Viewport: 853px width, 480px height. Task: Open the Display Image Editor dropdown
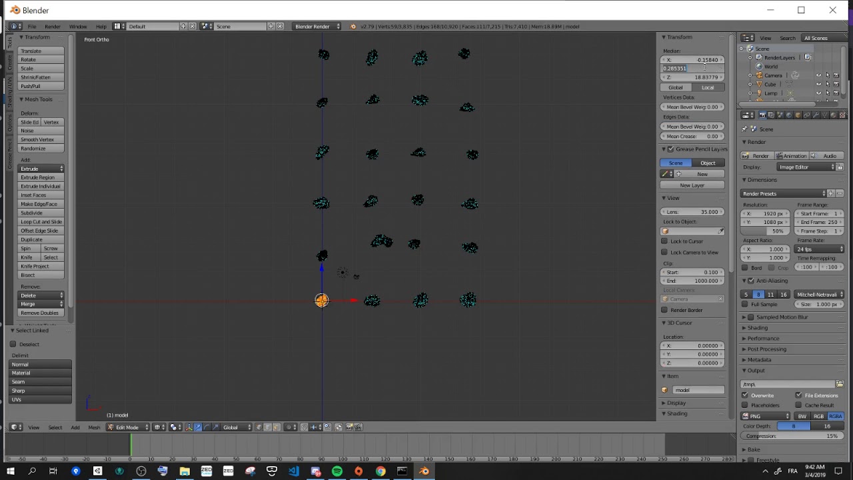(x=806, y=167)
